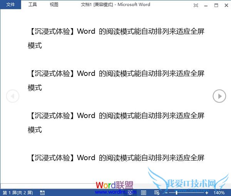Click the zoom slider handle
This screenshot has width=231, height=196.
pos(176,193)
